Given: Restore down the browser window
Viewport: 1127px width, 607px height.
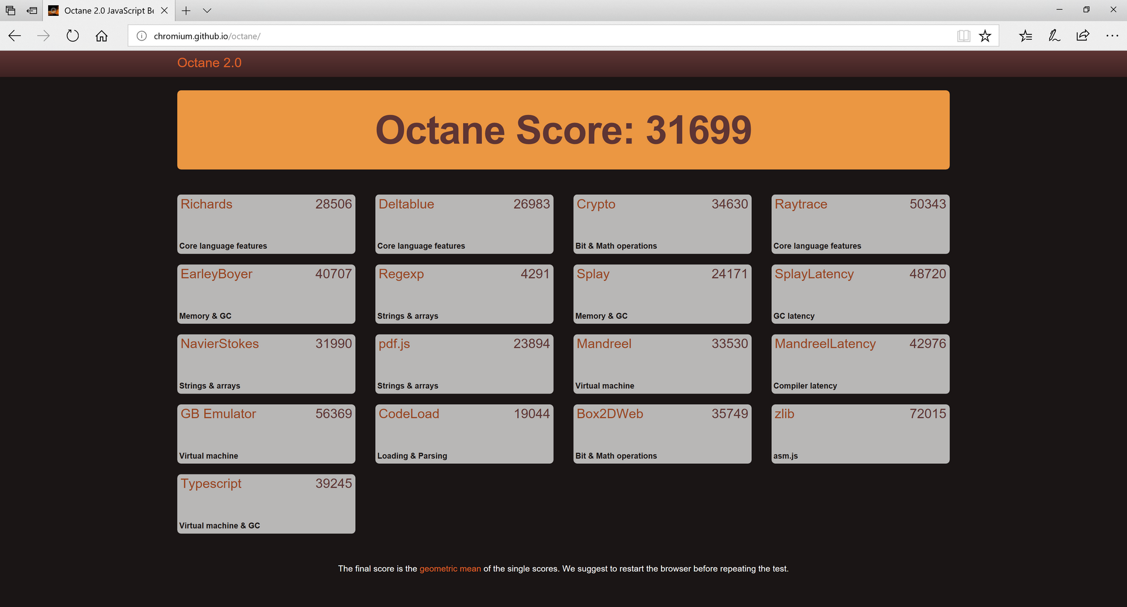Looking at the screenshot, I should [x=1086, y=10].
